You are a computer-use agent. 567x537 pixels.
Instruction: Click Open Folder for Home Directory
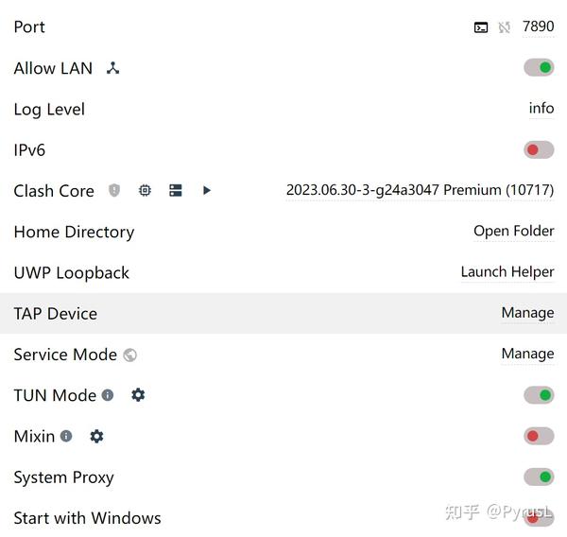coord(513,232)
